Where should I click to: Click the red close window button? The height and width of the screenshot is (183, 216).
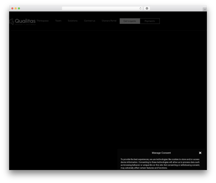pyautogui.click(x=13, y=8)
